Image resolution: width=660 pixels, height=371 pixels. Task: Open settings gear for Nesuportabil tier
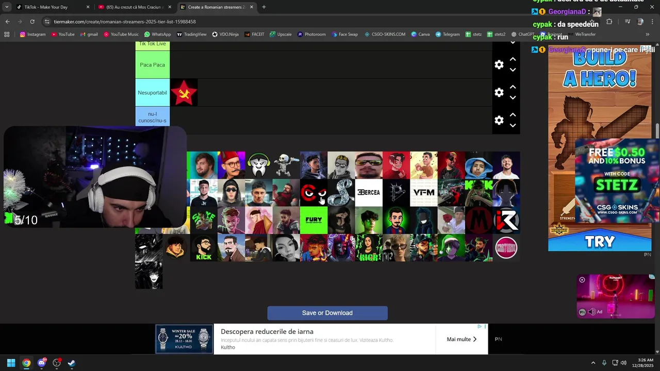tap(499, 92)
